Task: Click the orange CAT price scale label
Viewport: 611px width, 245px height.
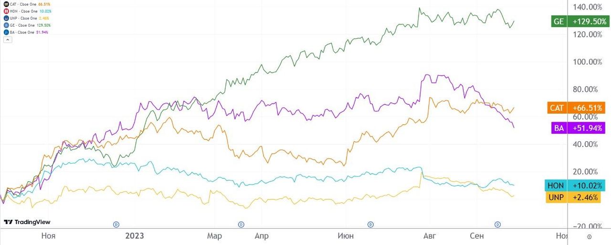Action: tap(557, 108)
